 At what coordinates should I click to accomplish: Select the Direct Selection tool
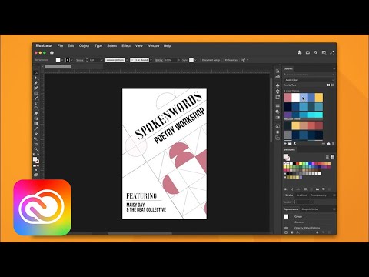[x=36, y=78]
